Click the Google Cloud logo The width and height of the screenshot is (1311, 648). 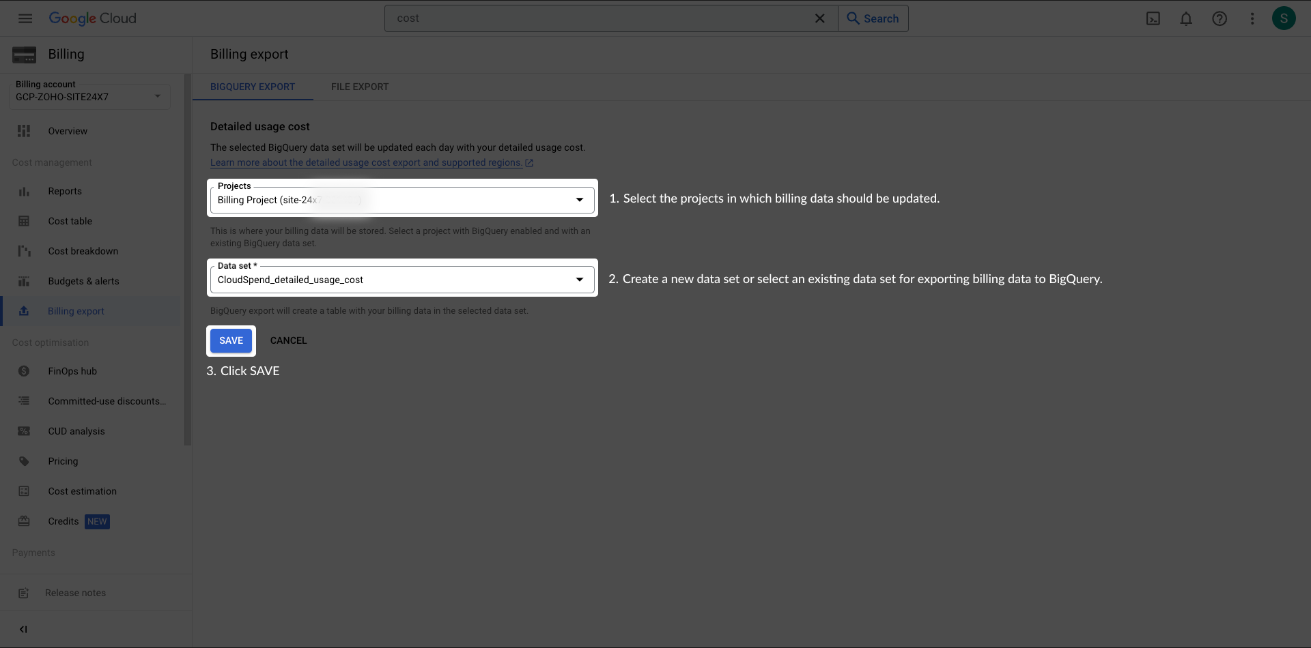(x=93, y=18)
